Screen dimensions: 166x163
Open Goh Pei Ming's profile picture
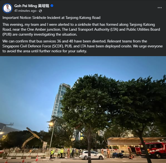[x=7, y=8]
